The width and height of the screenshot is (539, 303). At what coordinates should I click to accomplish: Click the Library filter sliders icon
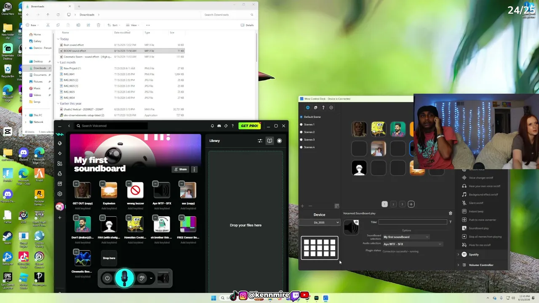coord(260,141)
